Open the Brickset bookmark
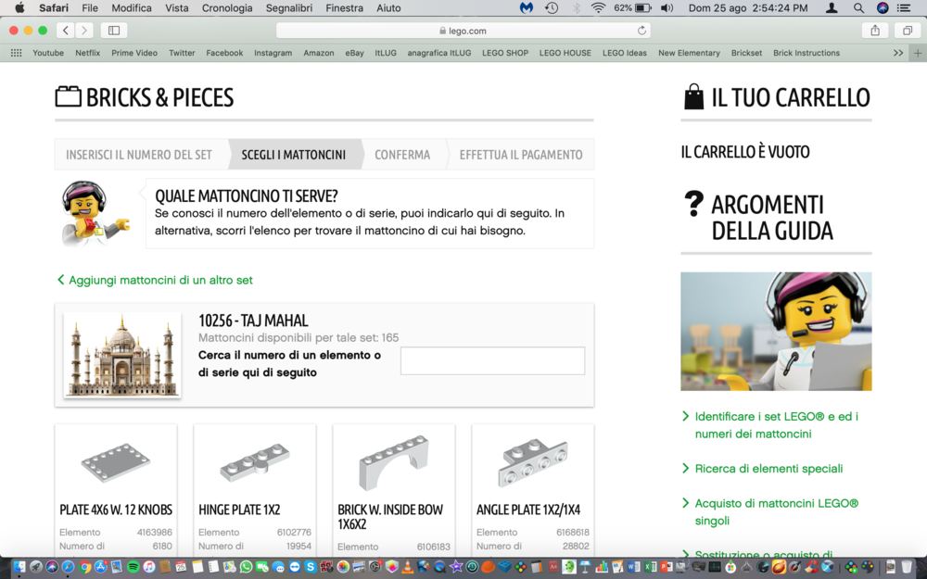 (x=746, y=53)
